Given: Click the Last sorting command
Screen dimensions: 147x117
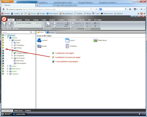Looking at the screenshot, I should (x=97, y=26).
